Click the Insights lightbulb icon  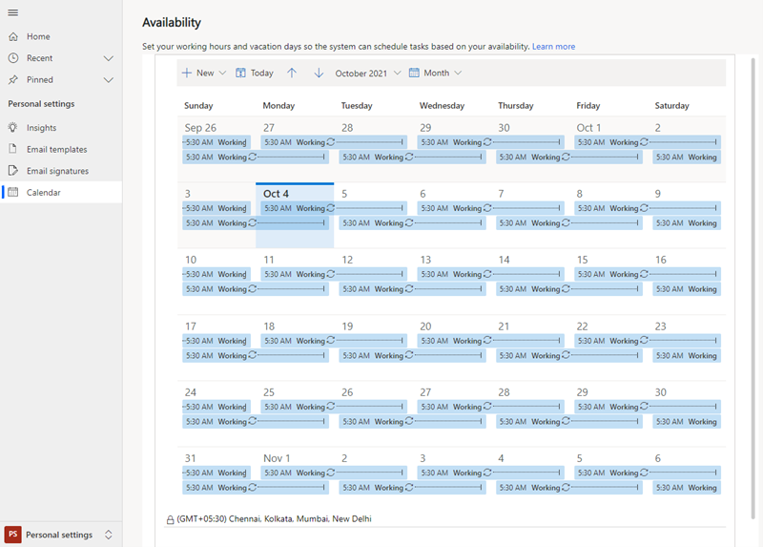click(12, 127)
